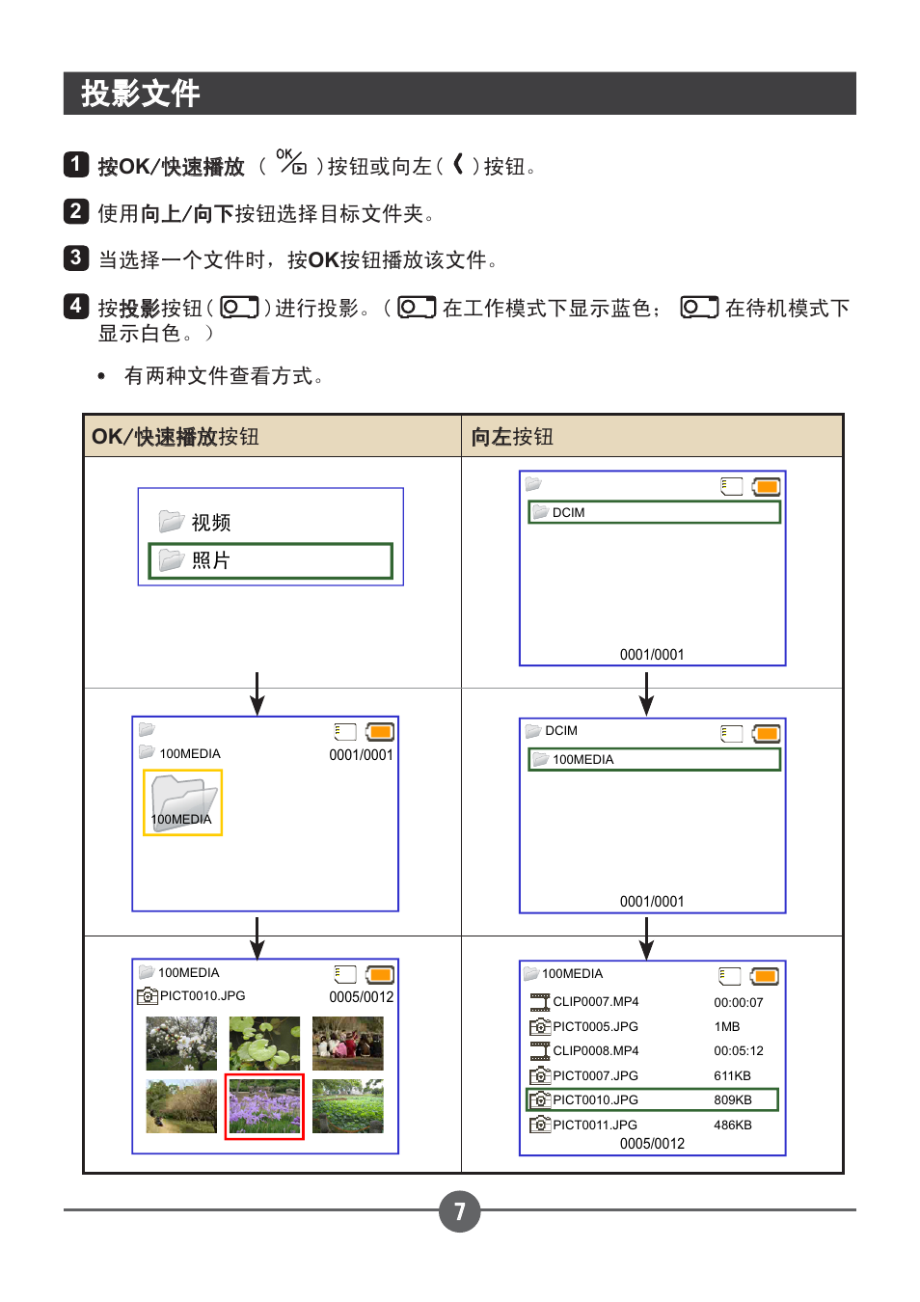Image resolution: width=920 pixels, height=1302 pixels.
Task: Click the SD card icon on the DCIM-only screen
Action: pos(732,486)
